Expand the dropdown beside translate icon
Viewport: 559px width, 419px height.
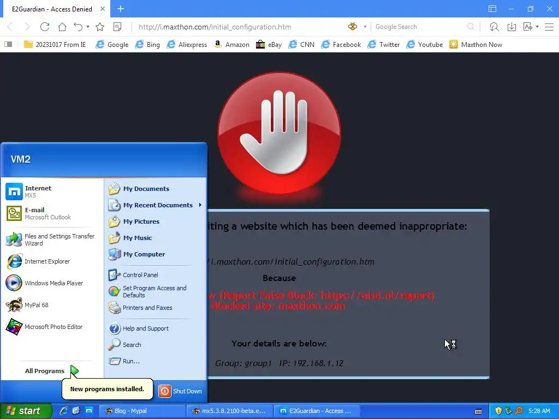click(537, 27)
